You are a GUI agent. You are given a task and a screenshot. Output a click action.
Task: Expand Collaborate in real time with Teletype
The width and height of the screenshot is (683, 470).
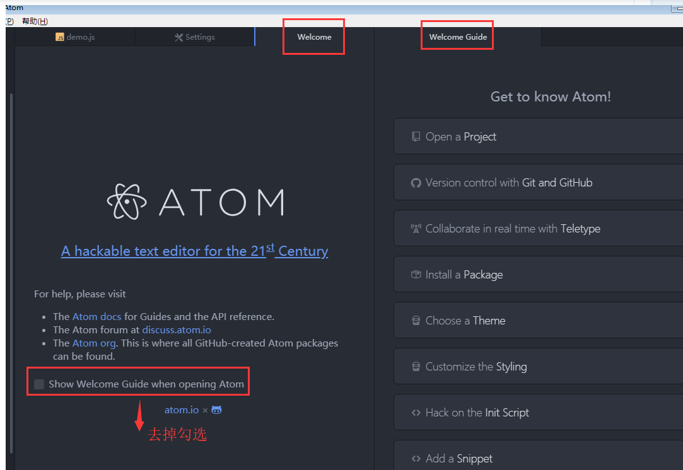click(x=539, y=229)
